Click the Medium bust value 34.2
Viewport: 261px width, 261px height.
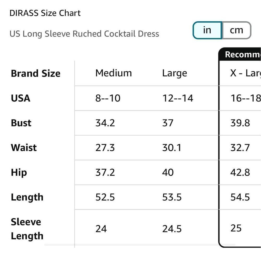[x=105, y=123]
